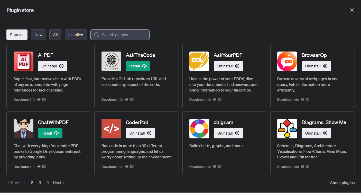Install the ChatWithPDF plugin
Screen dimensions: 361x193
[50, 133]
